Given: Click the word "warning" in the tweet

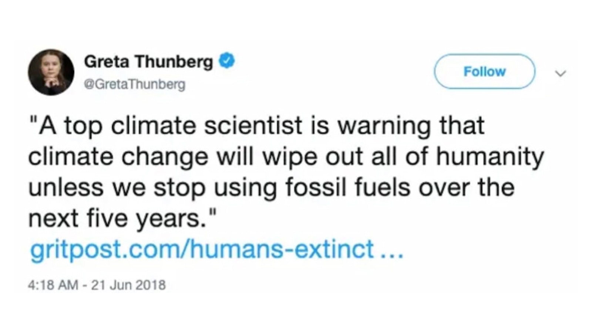Looking at the screenshot, I should [385, 126].
